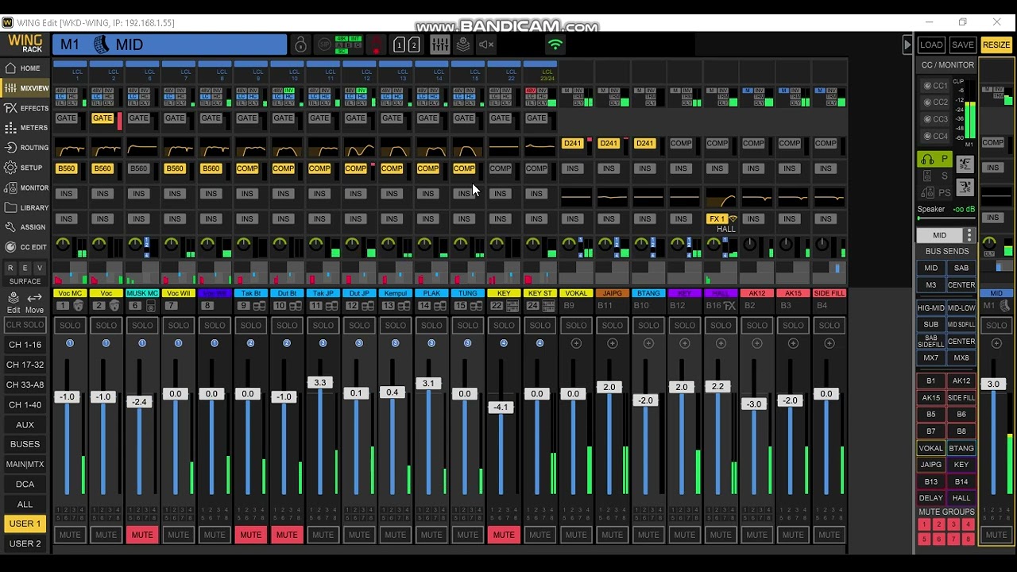This screenshot has height=572, width=1017.
Task: Open the M1 MID channel selector
Action: click(169, 44)
